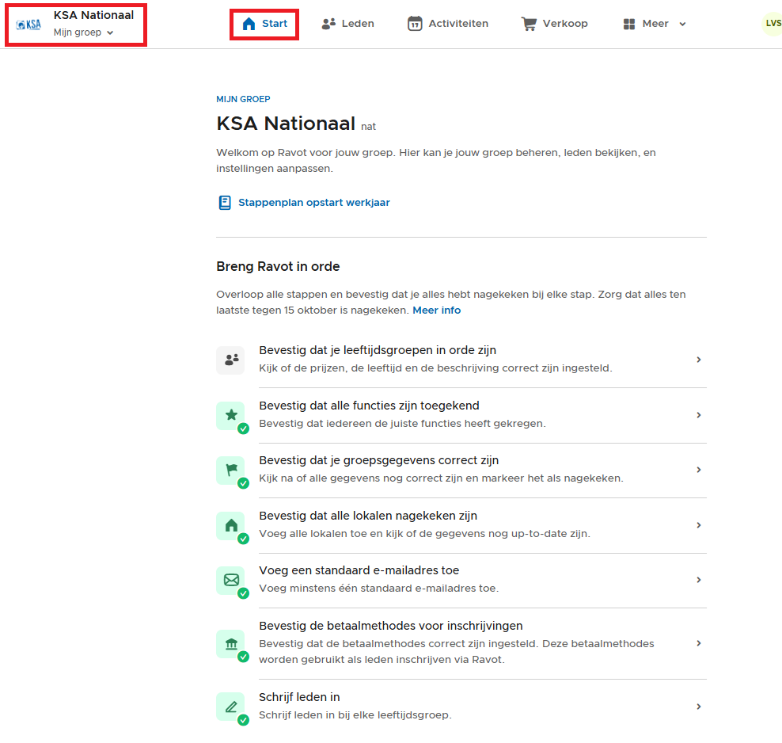The image size is (782, 743).
Task: Open 'Bevestig de betaalmethodes voor inschrijvingen'
Action: [391, 626]
